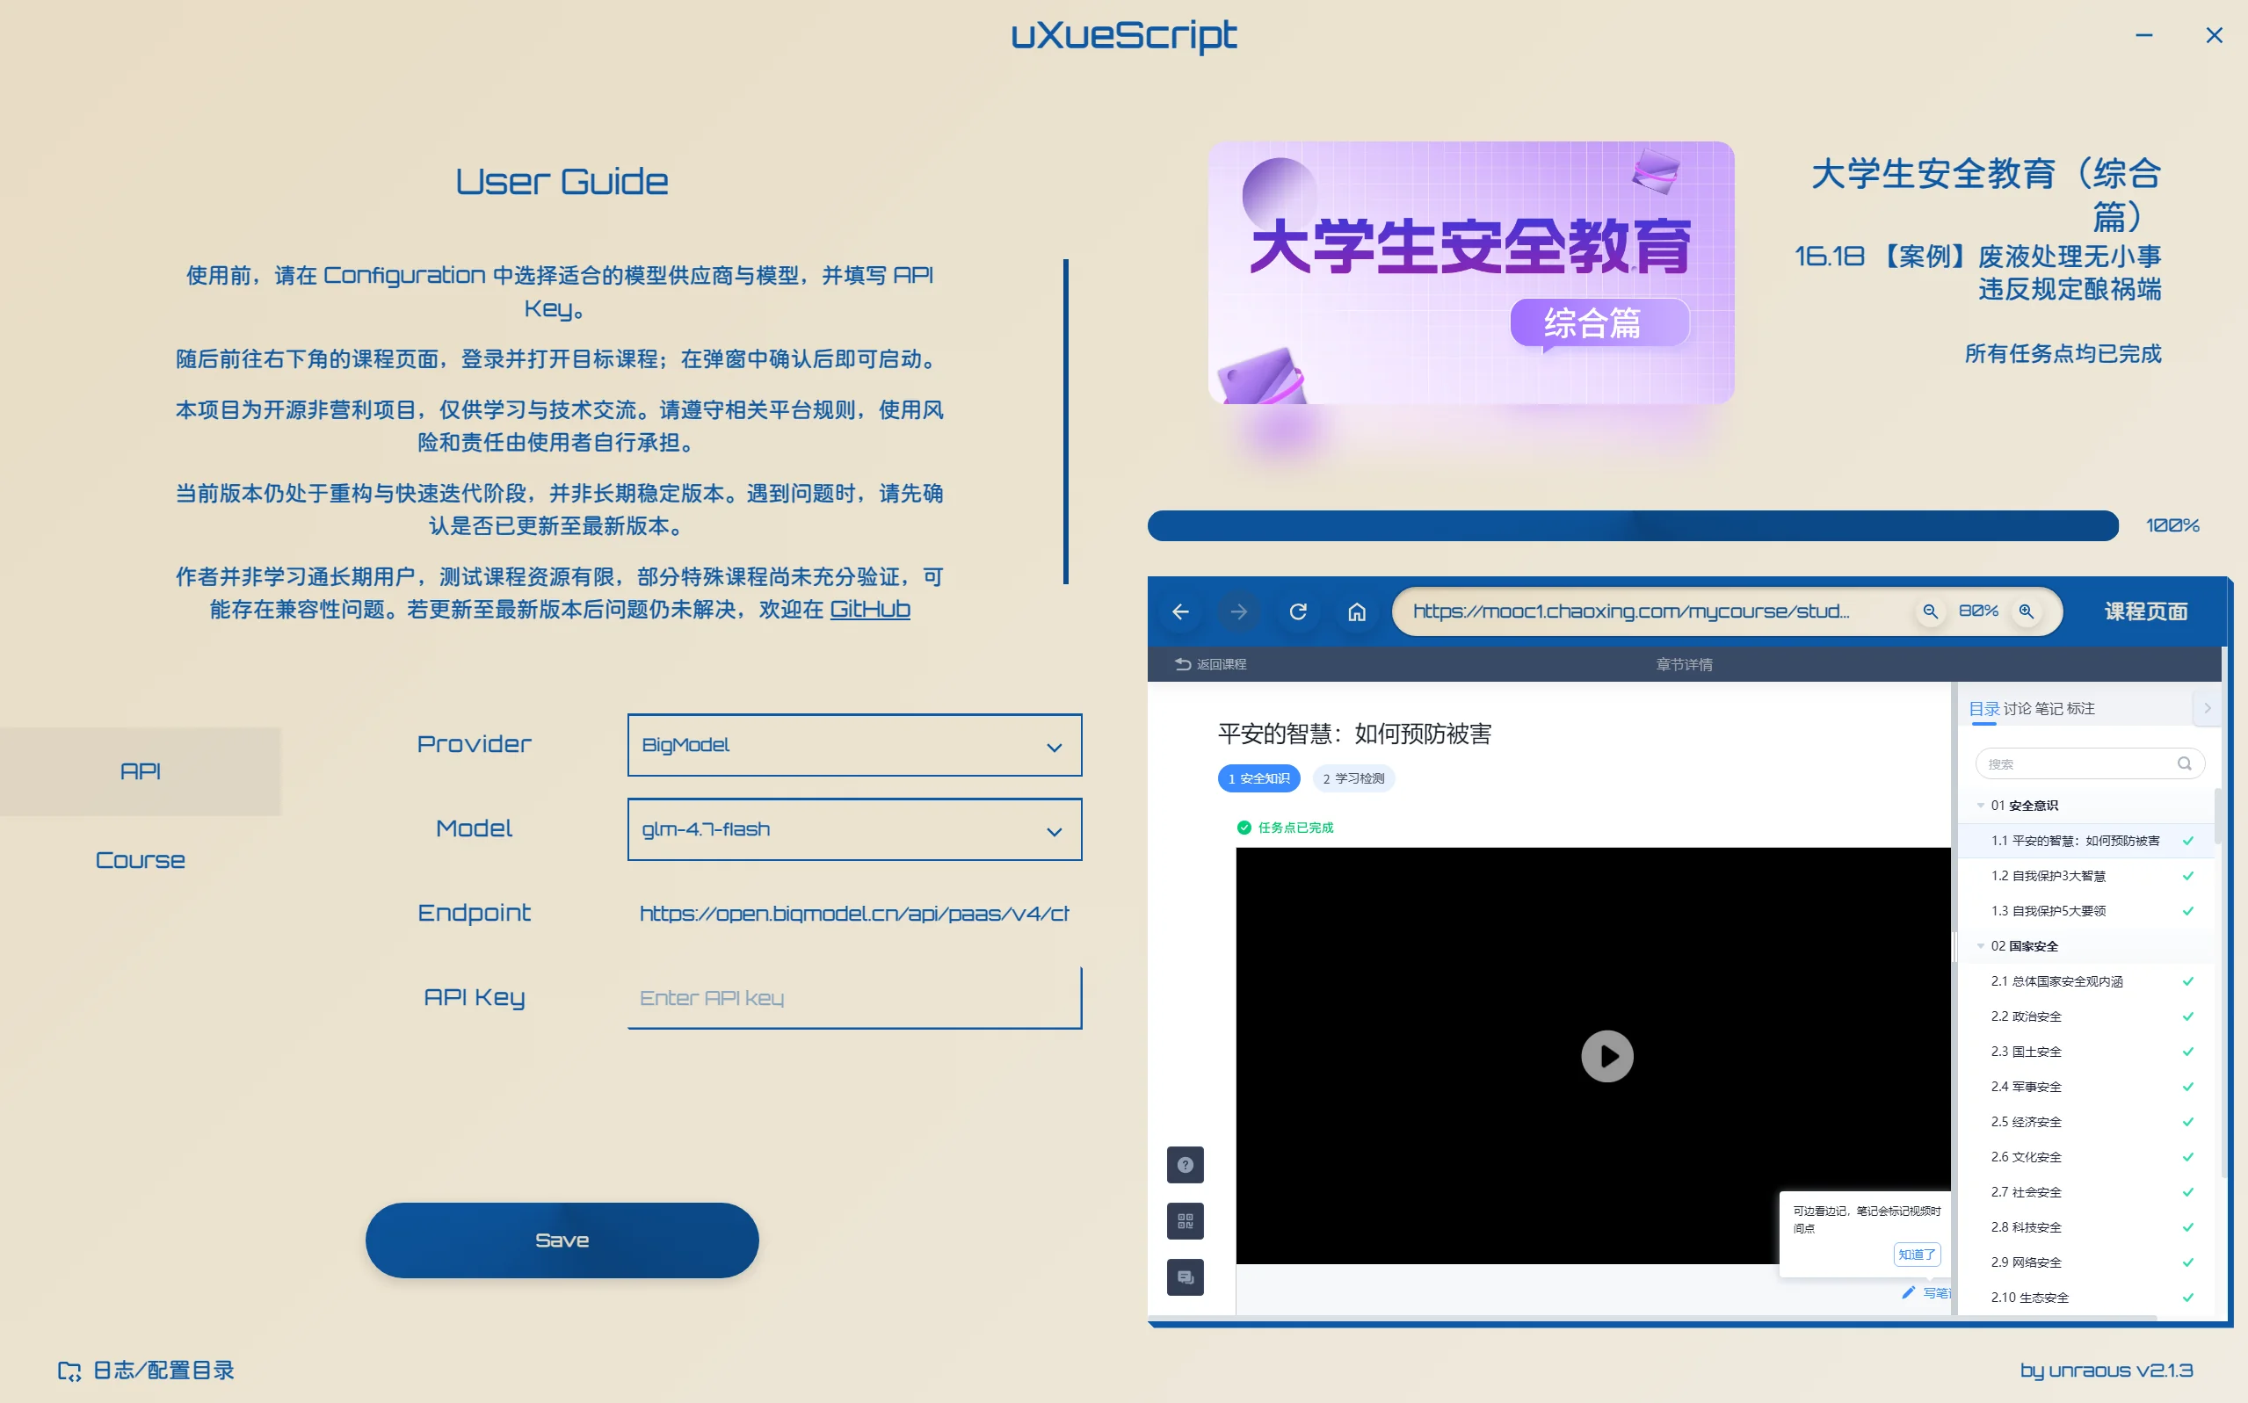The height and width of the screenshot is (1403, 2248).
Task: Play the course video
Action: tap(1606, 1056)
